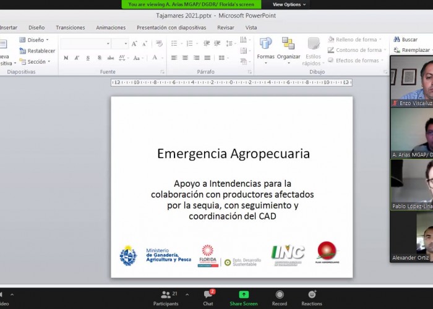This screenshot has width=433, height=309.
Task: Expand the View Options dropdown
Action: pos(289,4)
